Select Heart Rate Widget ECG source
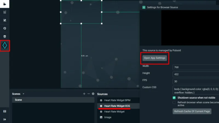The width and height of the screenshot is (219, 123). (x=119, y=106)
